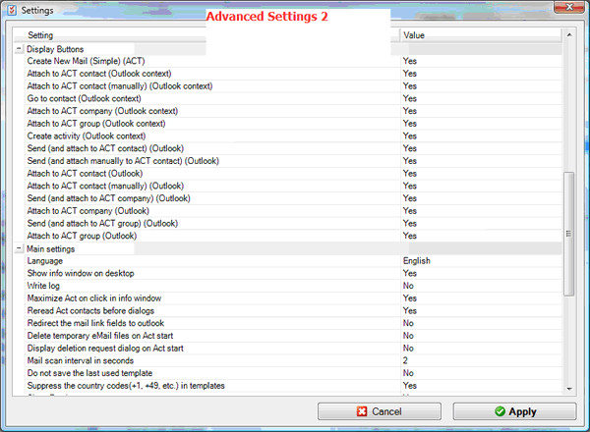Collapse the Display Buttons group
Image resolution: width=590 pixels, height=432 pixels.
point(19,49)
